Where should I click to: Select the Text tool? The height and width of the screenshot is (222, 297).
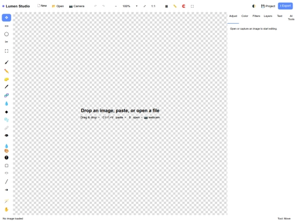click(7, 158)
